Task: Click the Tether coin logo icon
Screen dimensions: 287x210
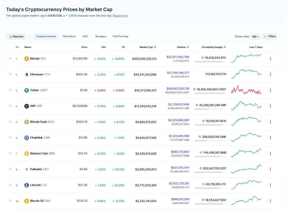Action: point(27,90)
